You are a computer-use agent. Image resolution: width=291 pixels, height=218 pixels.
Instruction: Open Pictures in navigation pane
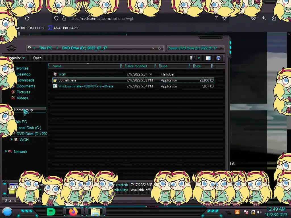pyautogui.click(x=23, y=92)
